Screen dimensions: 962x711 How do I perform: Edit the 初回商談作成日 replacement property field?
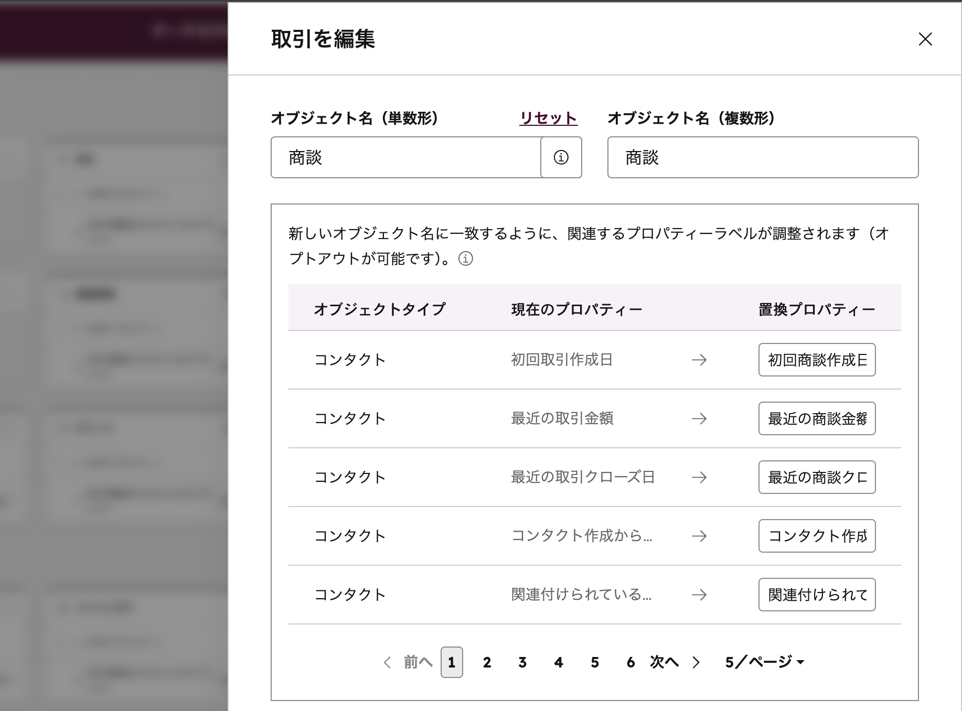pyautogui.click(x=816, y=360)
